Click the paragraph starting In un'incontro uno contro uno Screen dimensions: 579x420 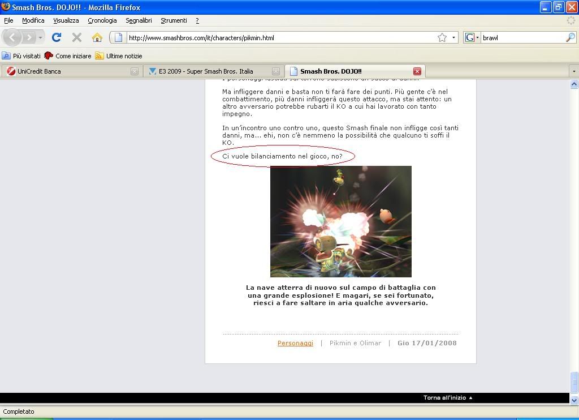click(x=340, y=135)
